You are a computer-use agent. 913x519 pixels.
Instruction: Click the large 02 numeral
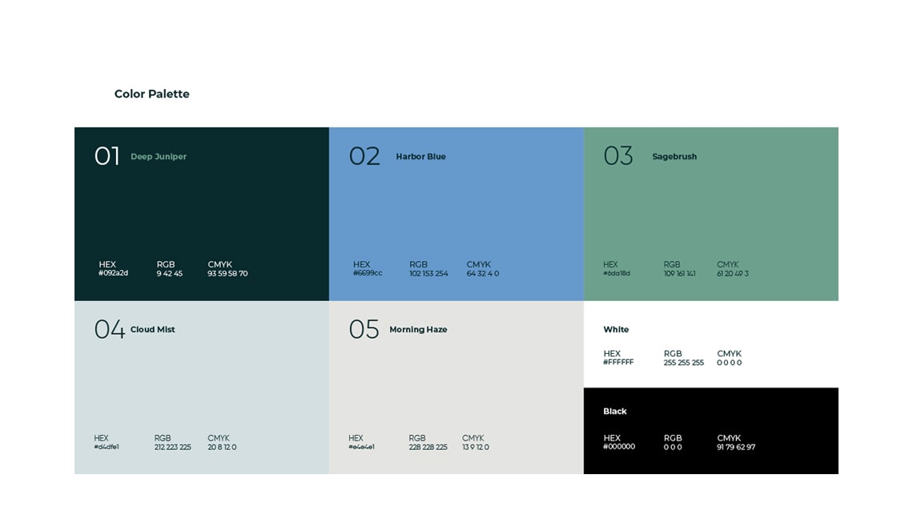[364, 156]
